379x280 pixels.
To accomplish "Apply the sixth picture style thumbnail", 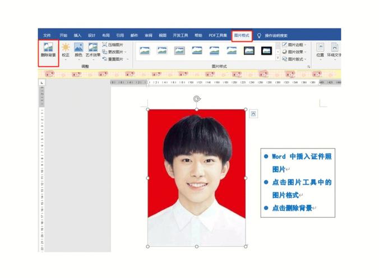I will pyautogui.click(x=232, y=51).
